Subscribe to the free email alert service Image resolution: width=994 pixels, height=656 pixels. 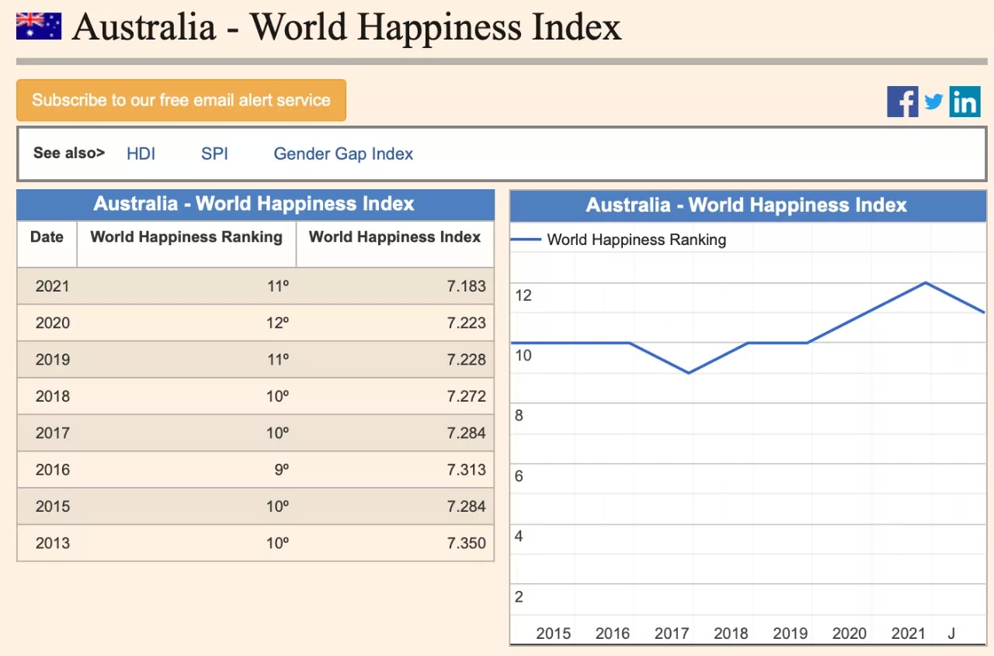[181, 100]
